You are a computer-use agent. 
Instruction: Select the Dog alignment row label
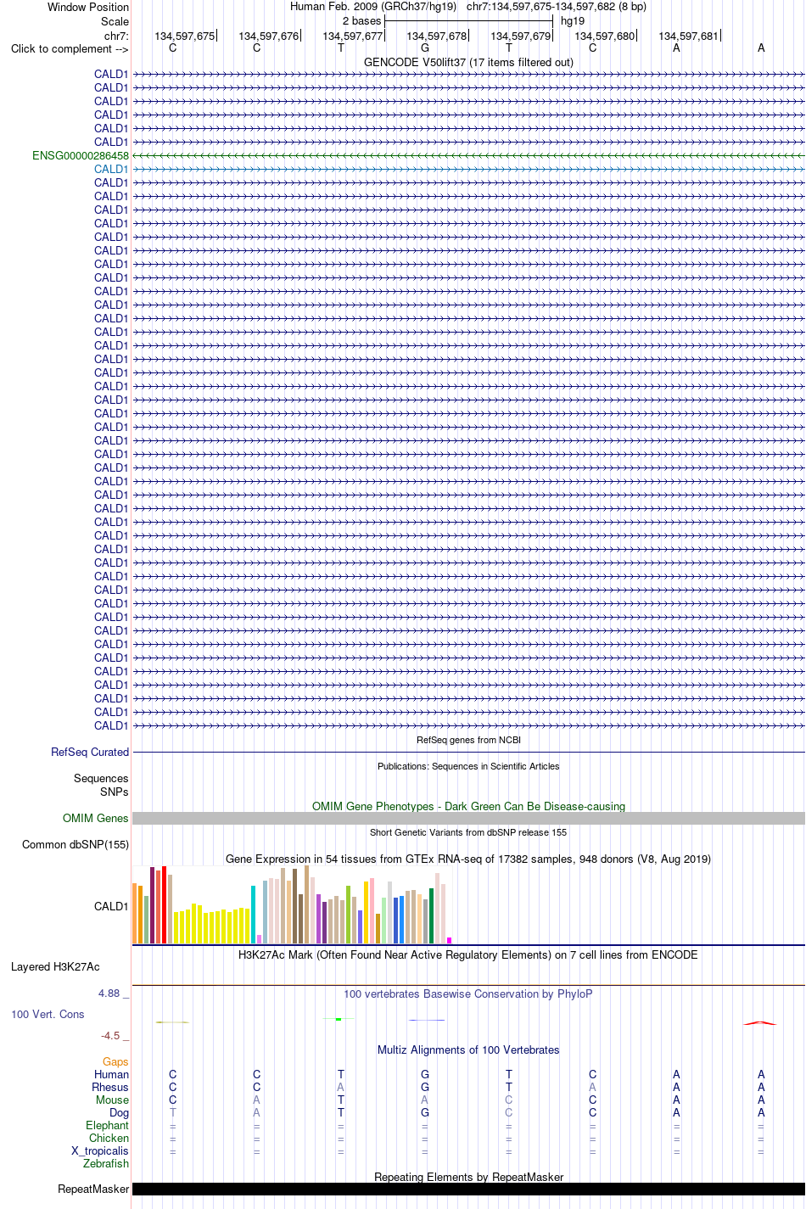point(119,1112)
